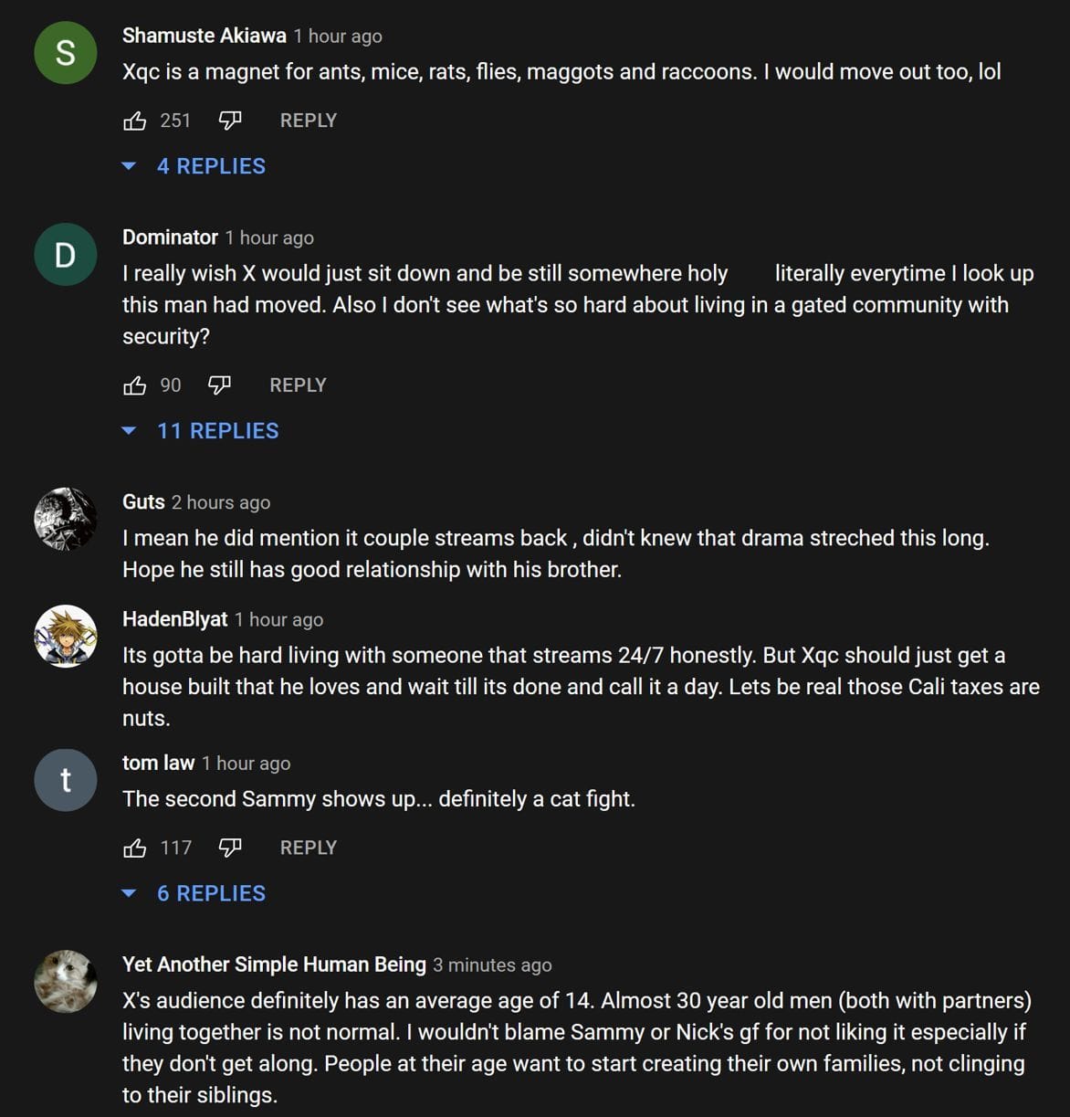This screenshot has width=1070, height=1117.
Task: Dislike Dominator's comment
Action: [x=219, y=385]
